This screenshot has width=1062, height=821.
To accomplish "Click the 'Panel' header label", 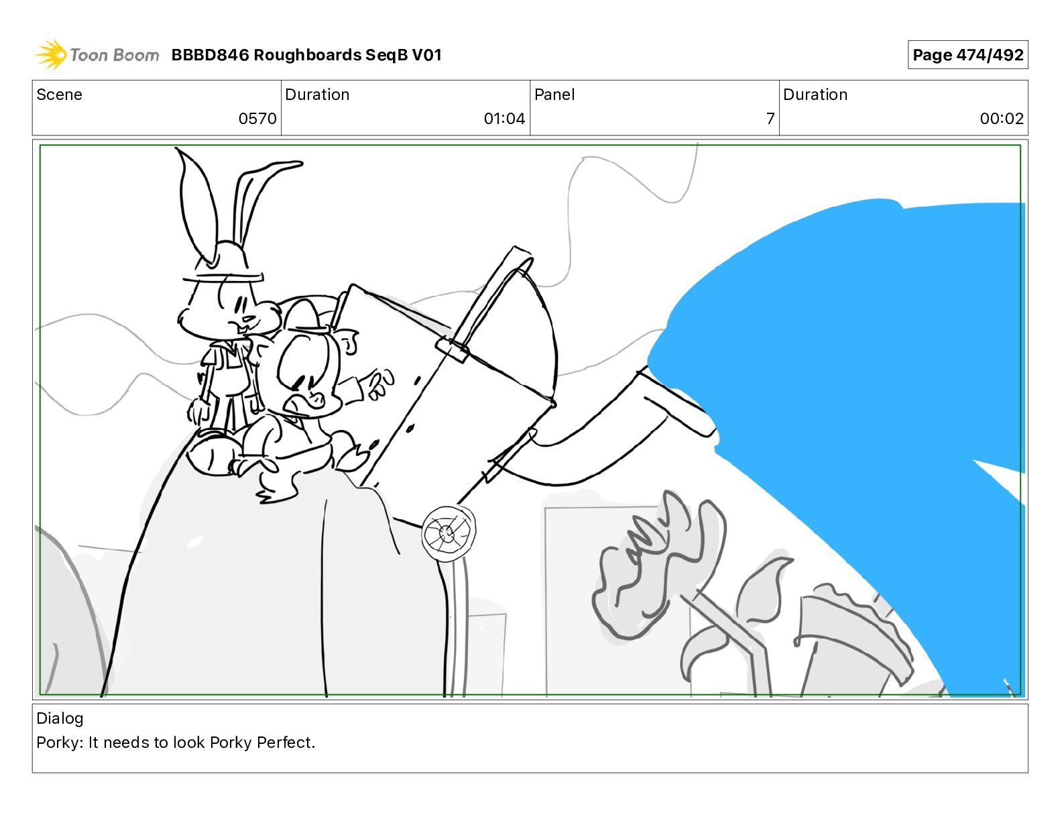I will (554, 95).
